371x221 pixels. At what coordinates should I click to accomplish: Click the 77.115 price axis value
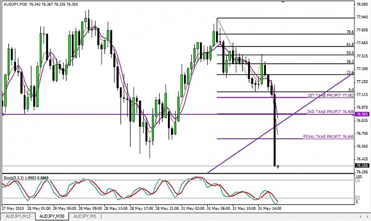(x=362, y=94)
